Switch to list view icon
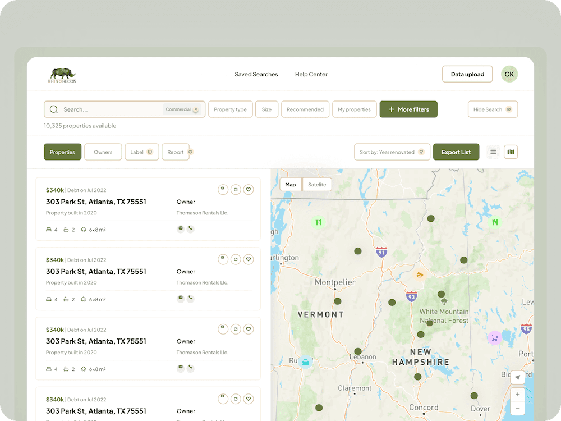The height and width of the screenshot is (421, 561). [493, 152]
